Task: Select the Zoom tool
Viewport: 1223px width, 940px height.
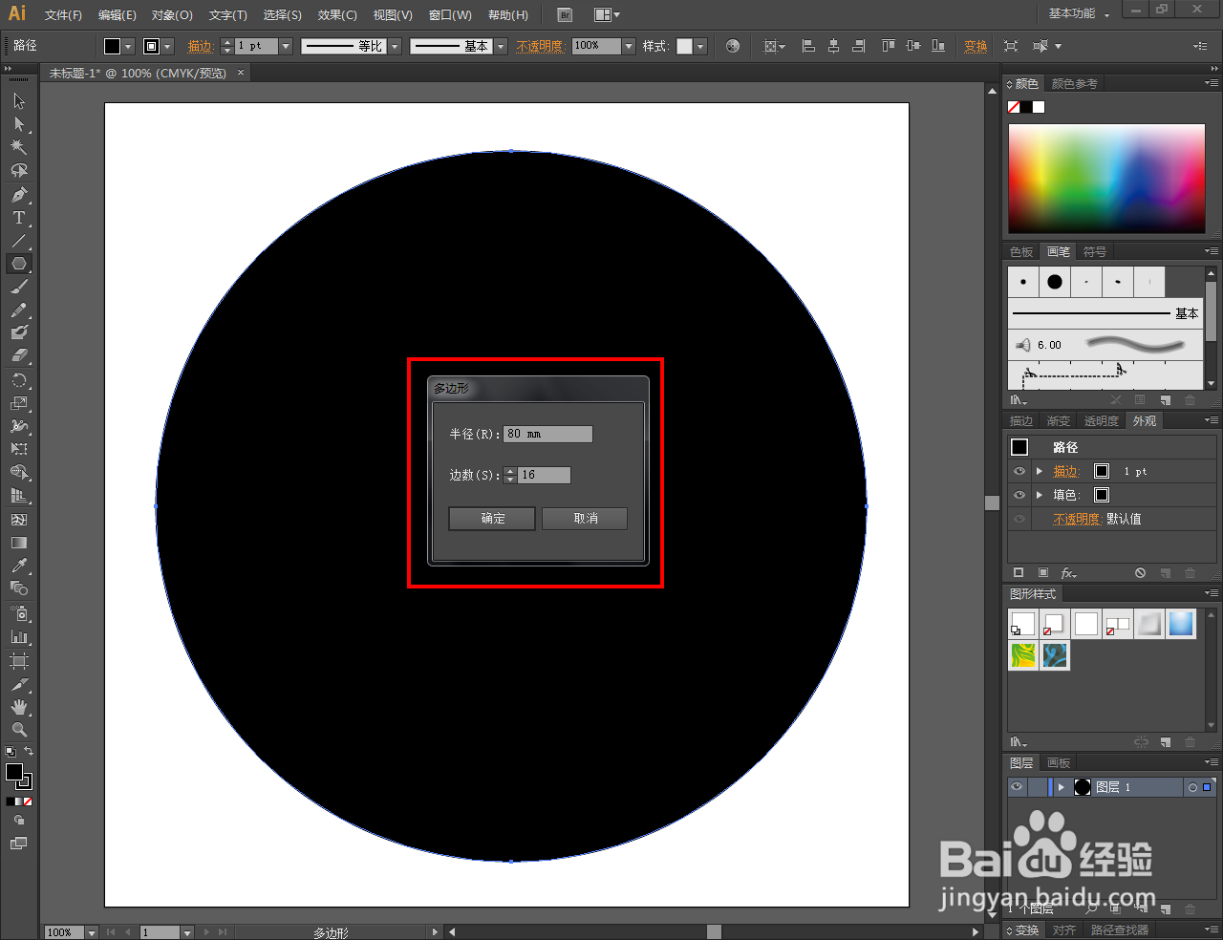Action: [x=19, y=730]
